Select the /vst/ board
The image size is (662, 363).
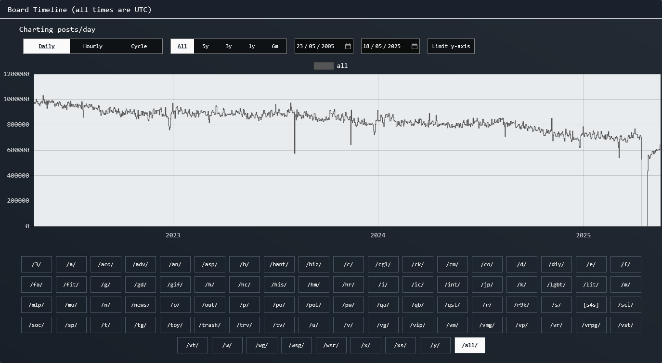click(x=626, y=325)
